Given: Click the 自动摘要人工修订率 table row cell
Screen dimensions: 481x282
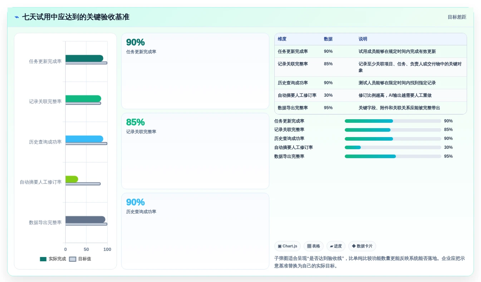Looking at the screenshot, I should click(297, 95).
